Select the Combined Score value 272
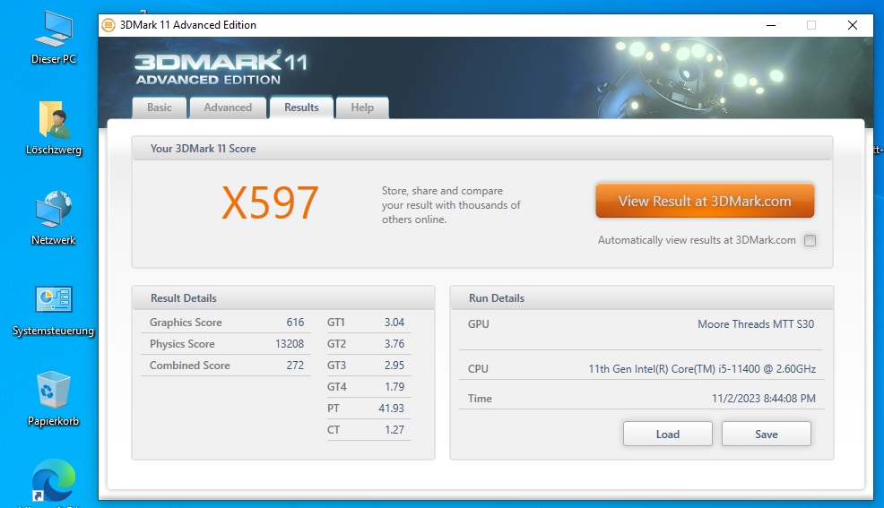The height and width of the screenshot is (508, 884). [x=295, y=365]
